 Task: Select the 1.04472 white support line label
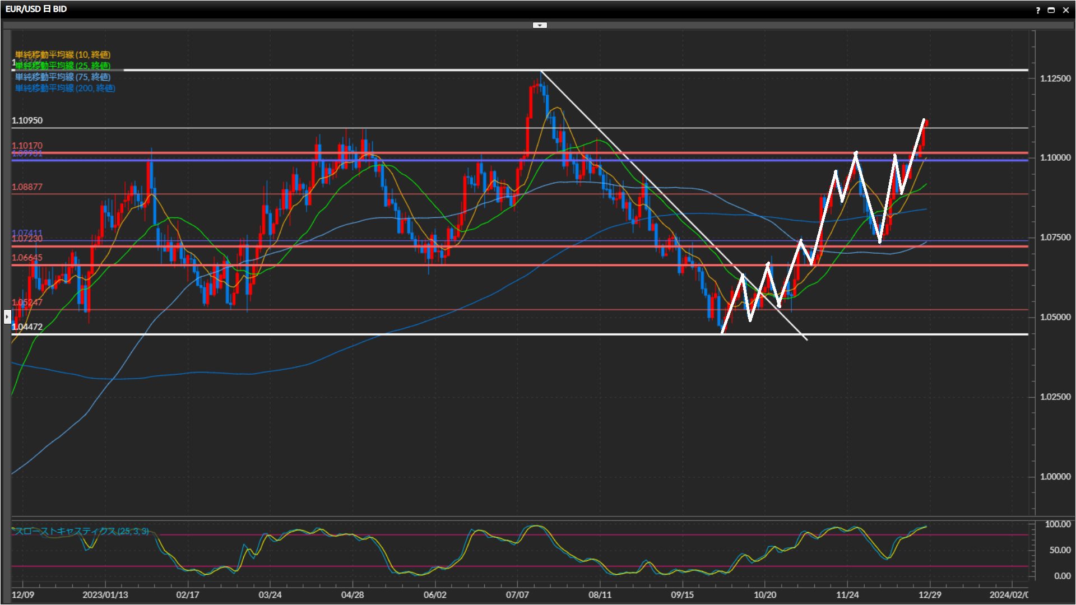coord(27,327)
